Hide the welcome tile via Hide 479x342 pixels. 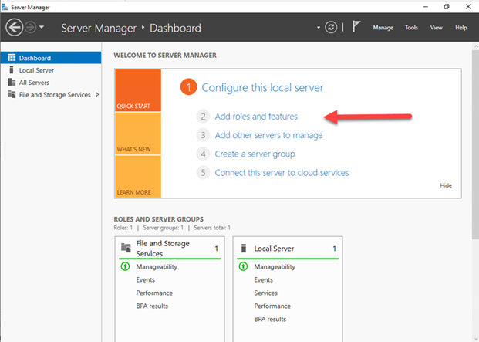click(446, 185)
